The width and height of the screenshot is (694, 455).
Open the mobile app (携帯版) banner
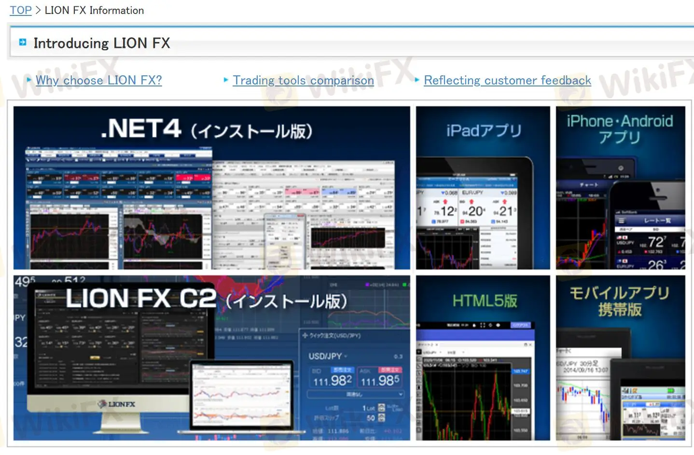(621, 358)
